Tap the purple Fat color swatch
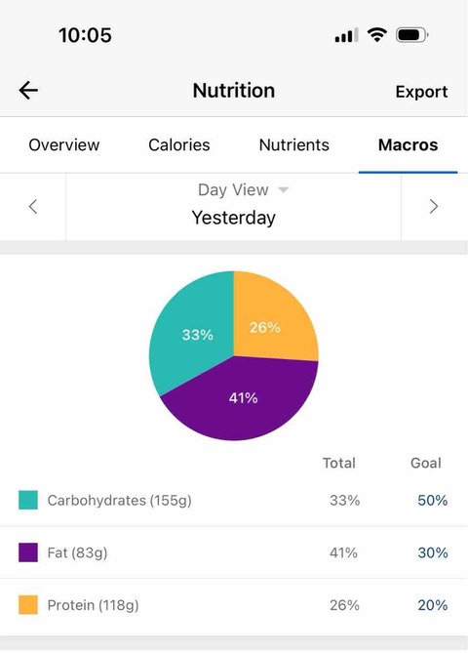 pos(28,552)
